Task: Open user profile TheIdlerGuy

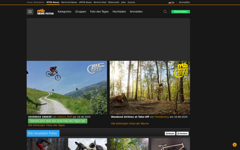Action: [162, 117]
